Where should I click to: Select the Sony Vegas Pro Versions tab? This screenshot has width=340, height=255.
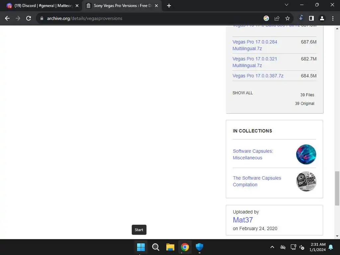[x=122, y=6]
